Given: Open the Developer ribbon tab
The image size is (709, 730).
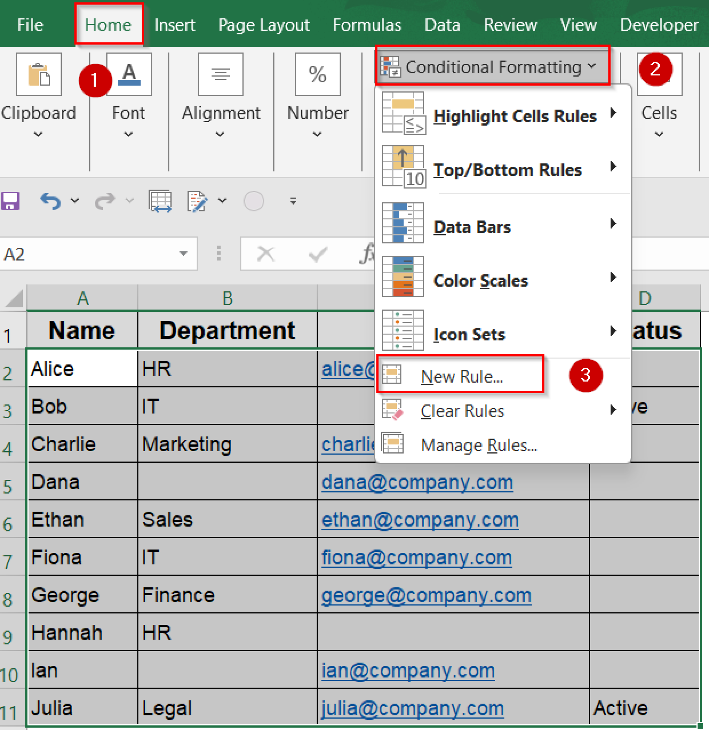Looking at the screenshot, I should coord(658,25).
